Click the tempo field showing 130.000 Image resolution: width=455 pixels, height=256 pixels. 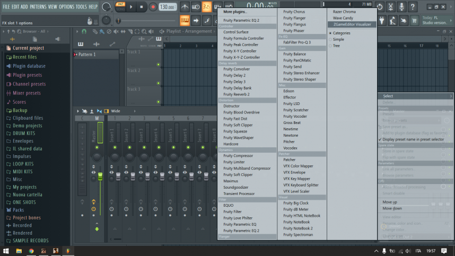point(168,7)
